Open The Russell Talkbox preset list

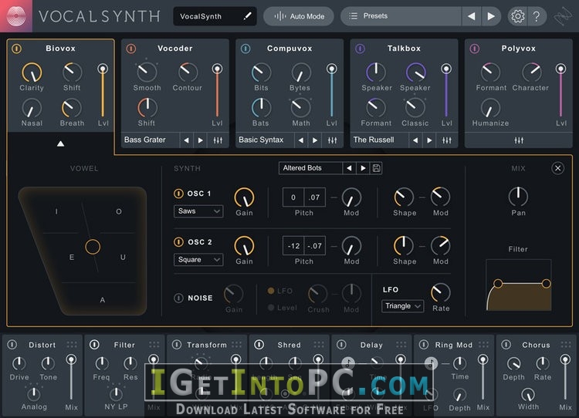tap(380, 140)
